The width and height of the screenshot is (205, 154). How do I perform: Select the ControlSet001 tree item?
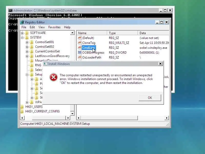44,42
